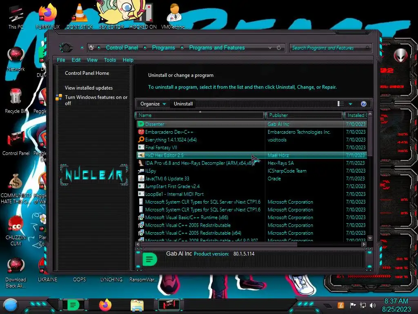
Task: Open the View menu
Action: click(92, 60)
